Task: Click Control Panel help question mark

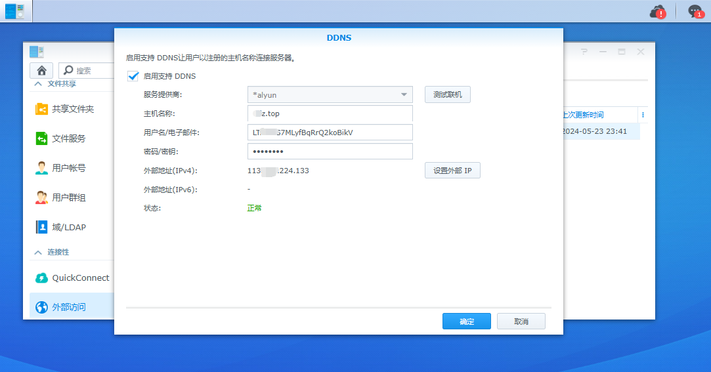Action: pos(584,52)
